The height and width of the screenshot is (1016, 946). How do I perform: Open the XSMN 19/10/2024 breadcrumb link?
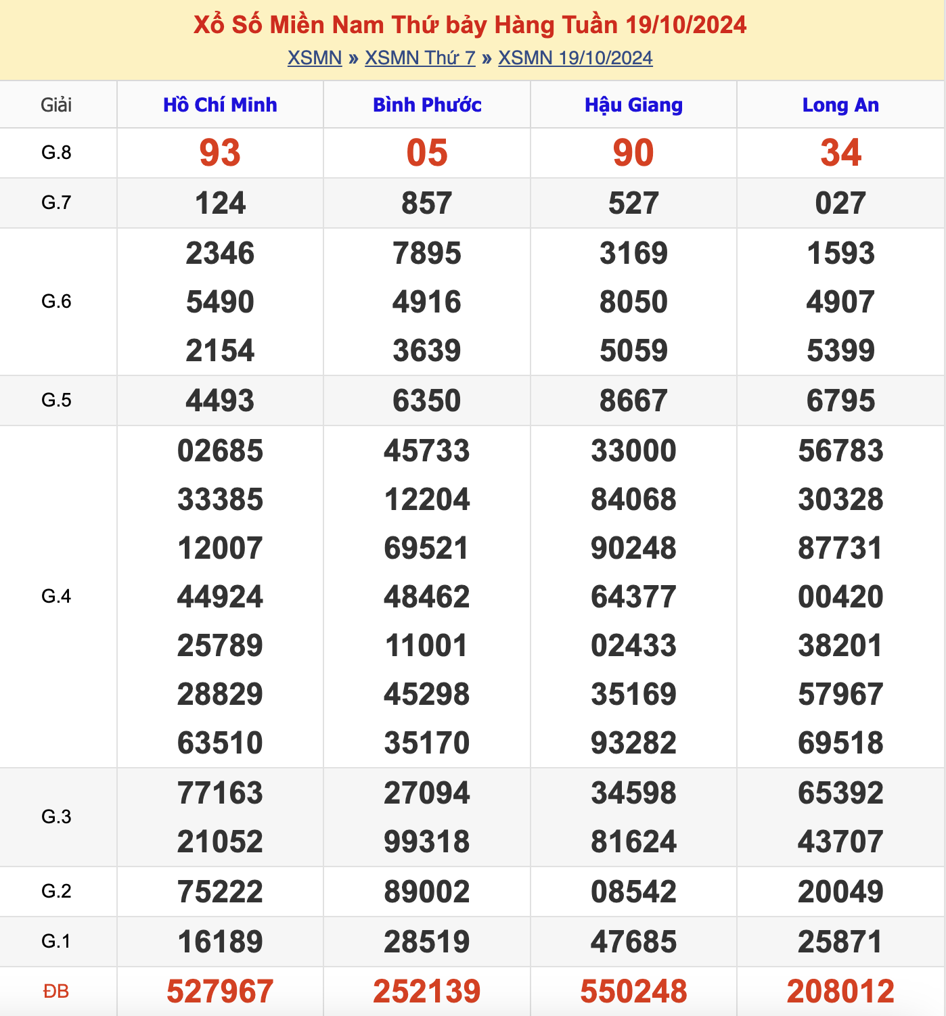click(575, 58)
